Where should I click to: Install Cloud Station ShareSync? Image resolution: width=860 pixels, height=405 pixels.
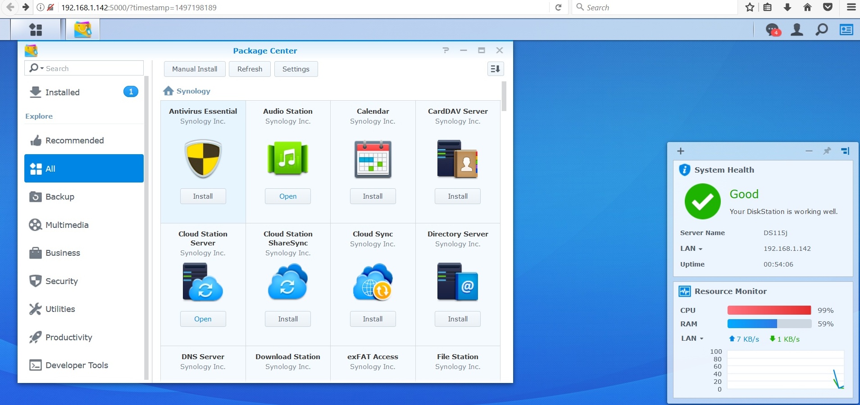(288, 319)
